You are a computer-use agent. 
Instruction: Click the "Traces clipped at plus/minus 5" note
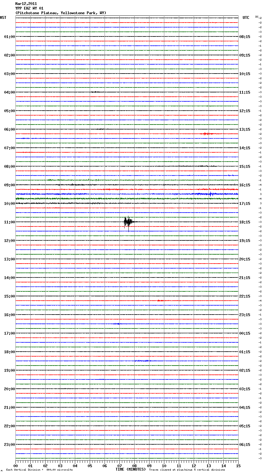187,470
